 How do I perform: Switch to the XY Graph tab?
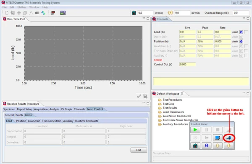point(66,109)
